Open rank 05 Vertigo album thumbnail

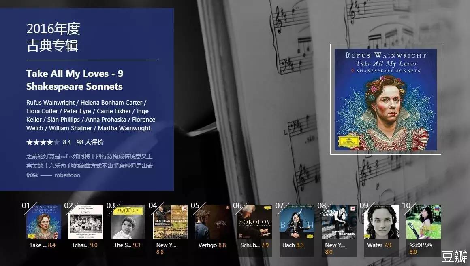coord(213,222)
